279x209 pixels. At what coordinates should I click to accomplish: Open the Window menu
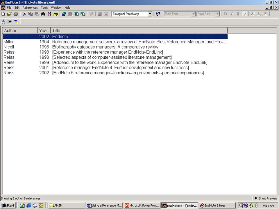point(56,8)
